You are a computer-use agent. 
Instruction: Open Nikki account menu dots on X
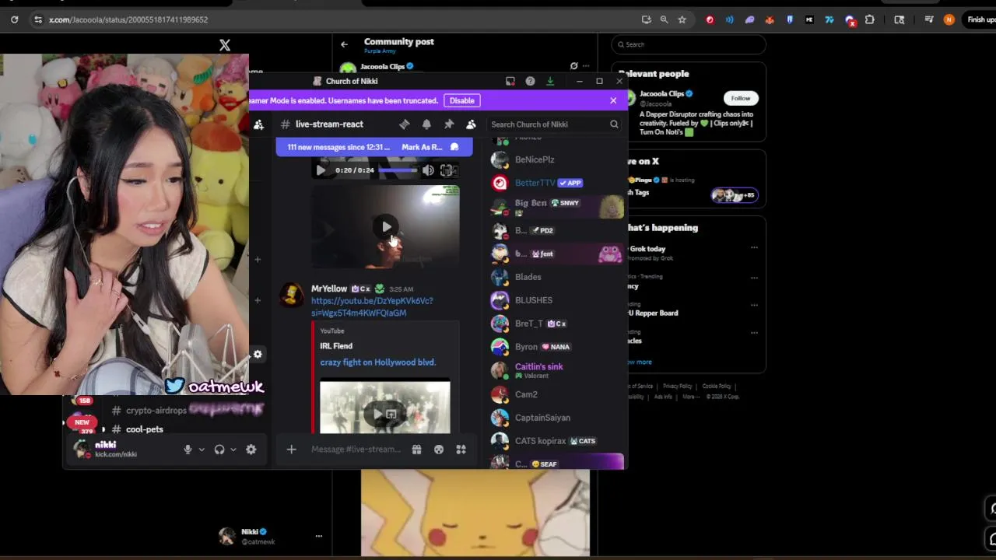tap(318, 536)
